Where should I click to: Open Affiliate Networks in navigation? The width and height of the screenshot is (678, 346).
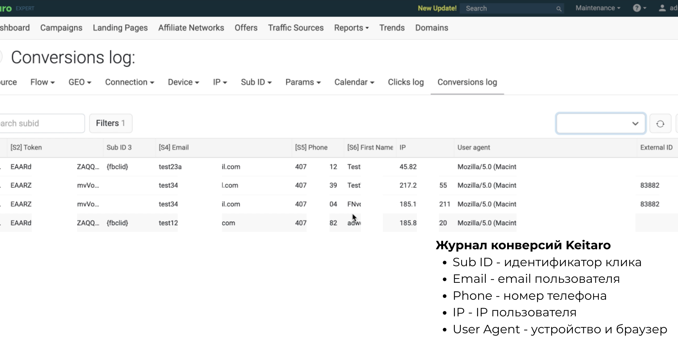[191, 28]
